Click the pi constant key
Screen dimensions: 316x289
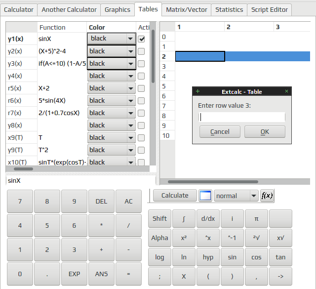pyautogui.click(x=256, y=219)
